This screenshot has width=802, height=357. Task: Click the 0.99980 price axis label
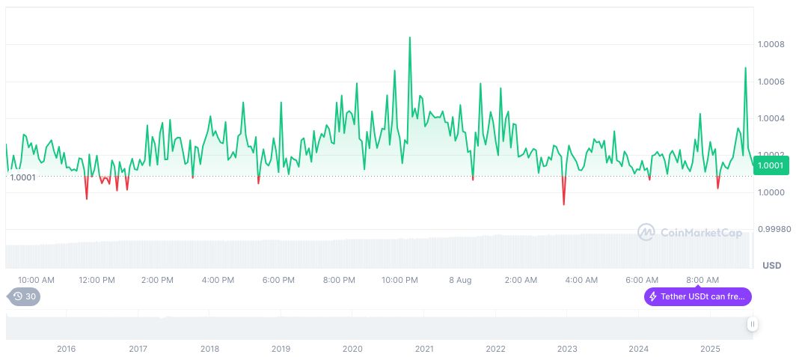click(x=773, y=229)
